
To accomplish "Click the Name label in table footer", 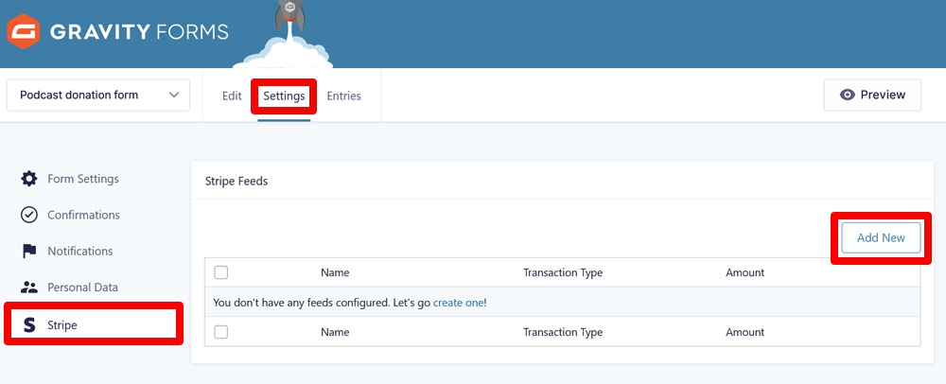I will pos(335,332).
